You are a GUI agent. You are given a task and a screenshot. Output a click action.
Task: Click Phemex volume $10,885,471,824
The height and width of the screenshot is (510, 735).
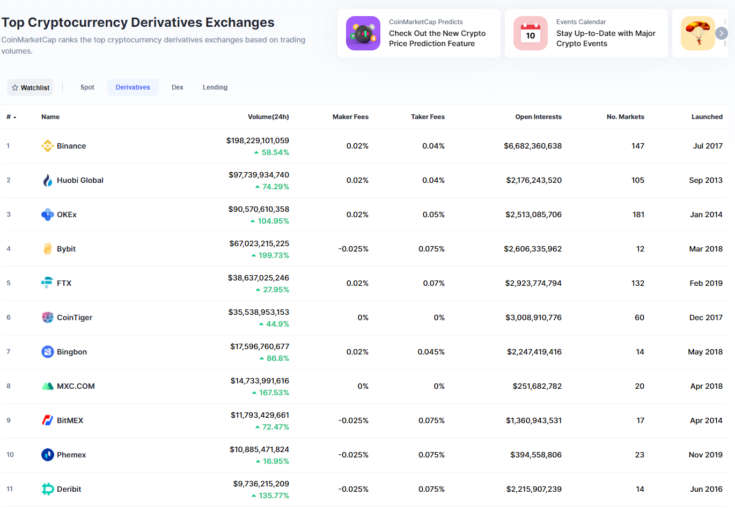pyautogui.click(x=259, y=449)
